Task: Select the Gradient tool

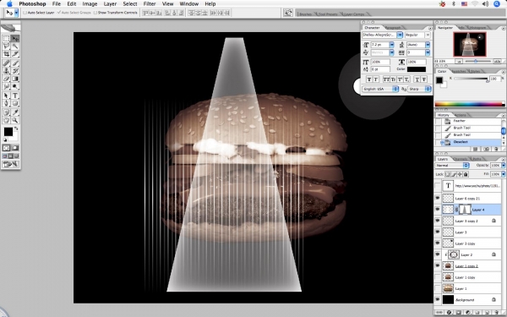Action: pos(15,79)
